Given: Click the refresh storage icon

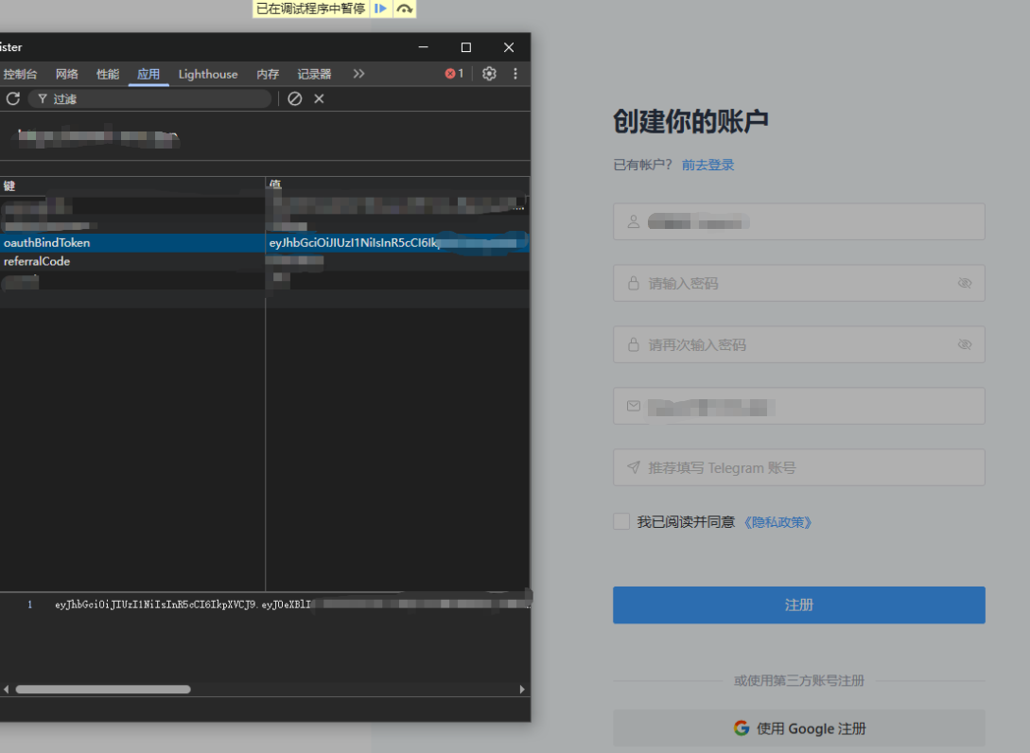Looking at the screenshot, I should [x=13, y=98].
